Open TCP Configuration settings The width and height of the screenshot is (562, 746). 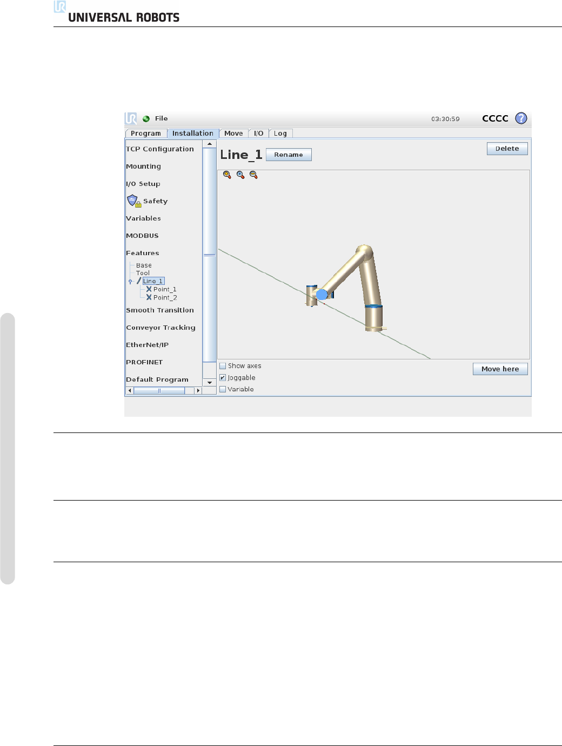160,149
